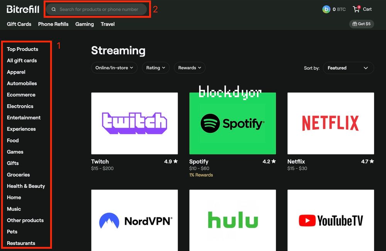
Task: Open the Hulu gift card tile
Action: (x=232, y=220)
